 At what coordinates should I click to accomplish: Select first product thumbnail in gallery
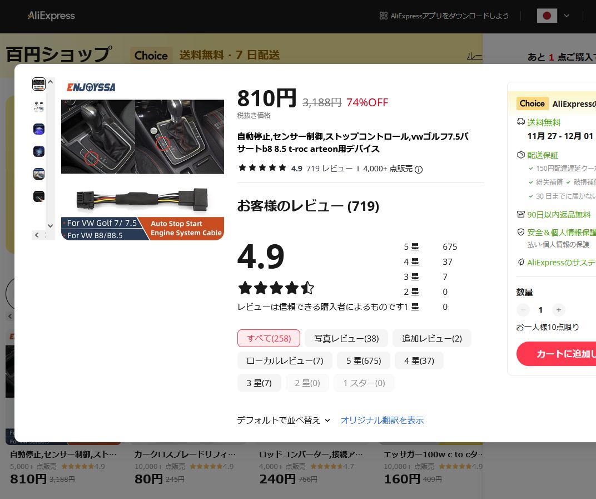(39, 84)
